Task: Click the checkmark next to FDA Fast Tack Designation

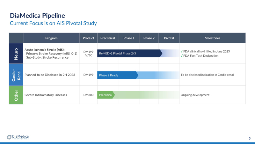Action: (182, 55)
